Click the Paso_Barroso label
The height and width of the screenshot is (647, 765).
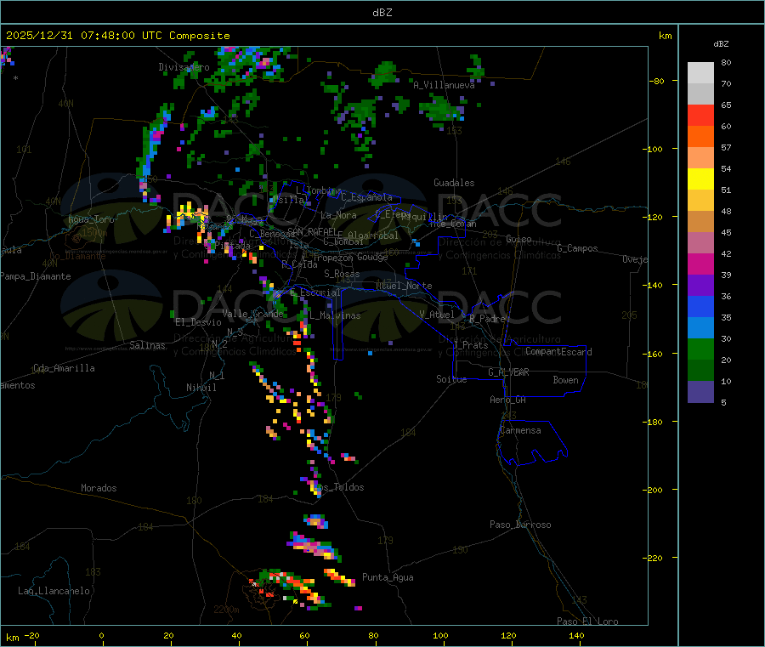pos(520,525)
